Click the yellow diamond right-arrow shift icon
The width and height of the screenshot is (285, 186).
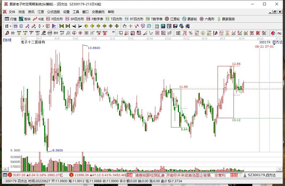click(92, 26)
